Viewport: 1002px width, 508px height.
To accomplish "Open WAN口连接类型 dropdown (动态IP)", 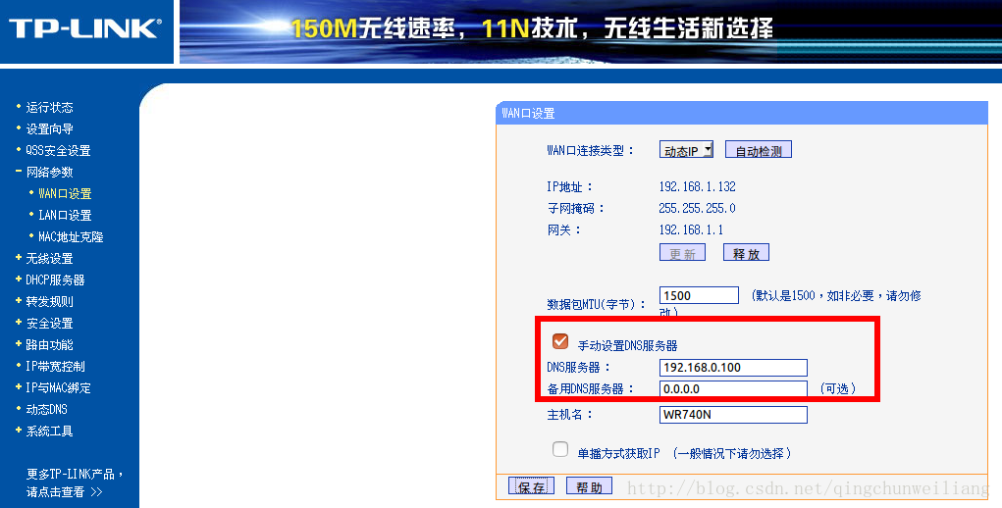I will pyautogui.click(x=686, y=151).
